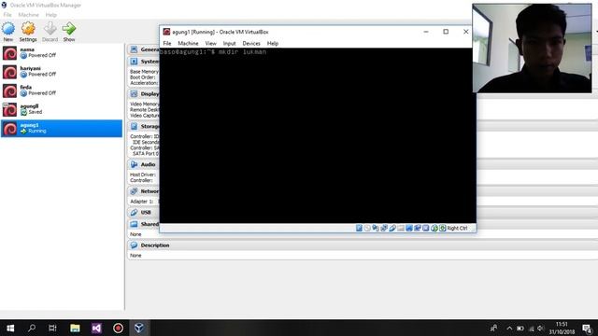Click the shared folders indicator in VM status bar

[x=401, y=228]
